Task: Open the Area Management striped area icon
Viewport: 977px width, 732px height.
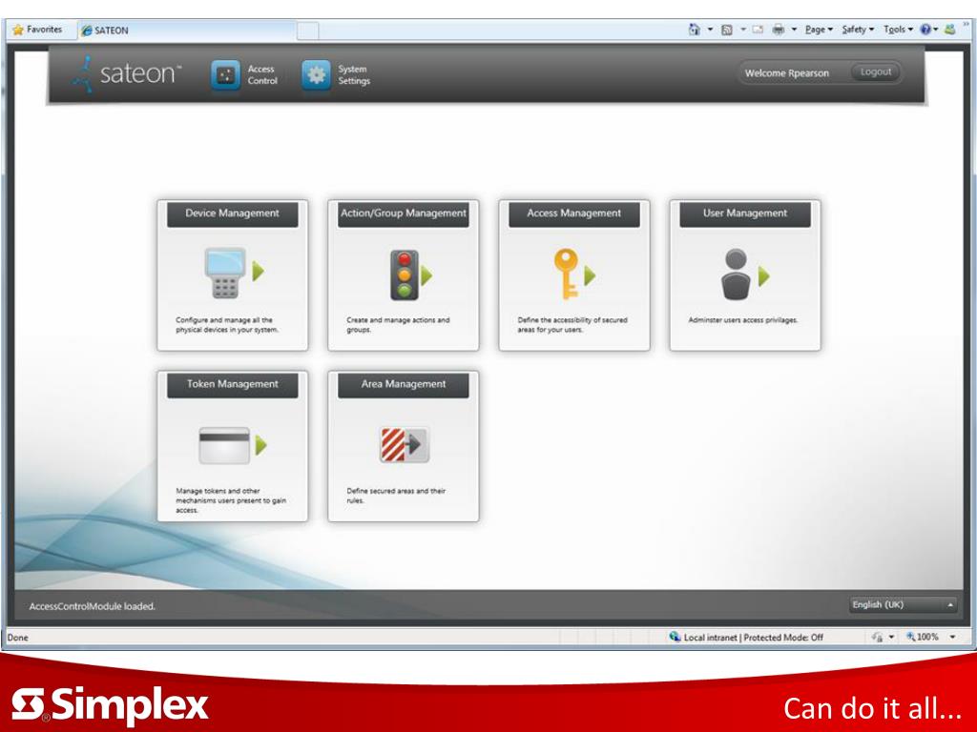Action: 405,444
